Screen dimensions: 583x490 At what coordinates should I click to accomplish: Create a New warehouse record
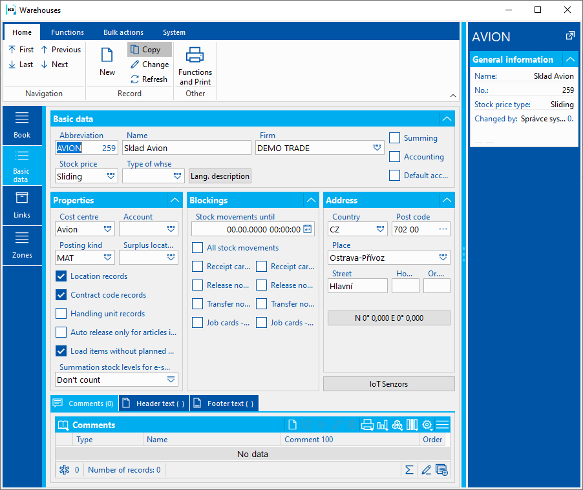107,62
